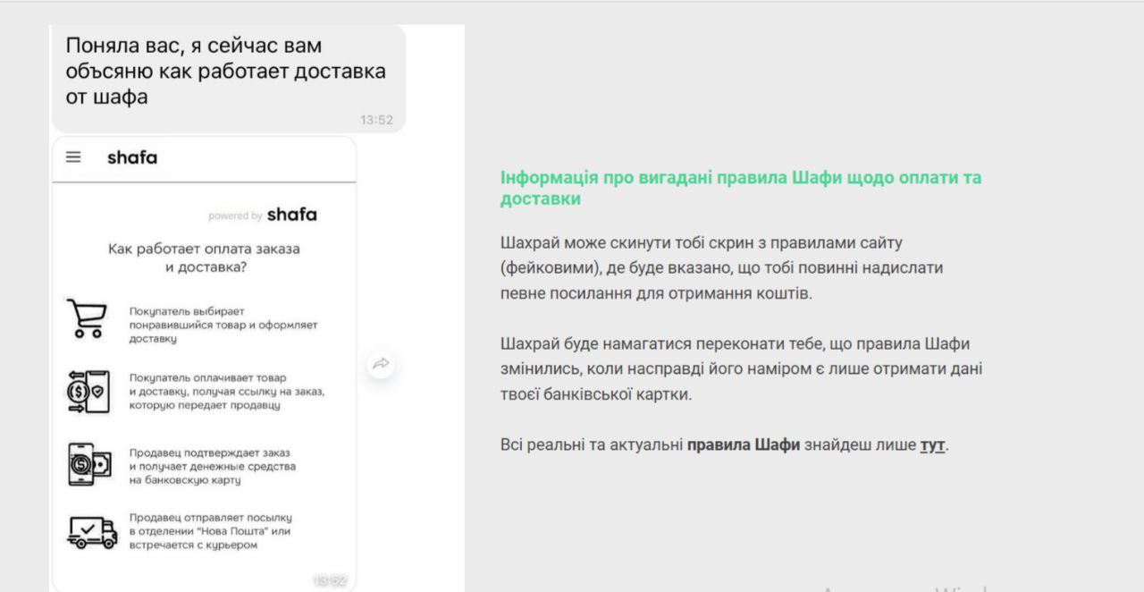This screenshot has width=1144, height=592.
Task: Follow the 'тут' link to real rules
Action: (932, 444)
